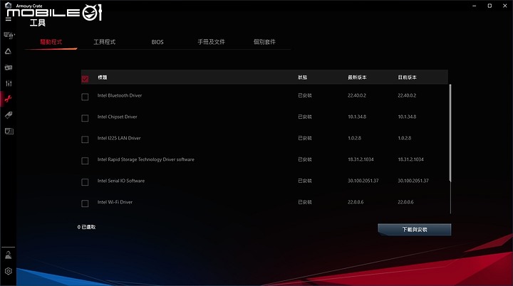
Task: Switch to the 個別套件 tab
Action: [x=264, y=42]
